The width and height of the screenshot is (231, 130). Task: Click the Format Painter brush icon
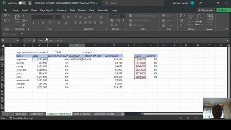coord(23,25)
